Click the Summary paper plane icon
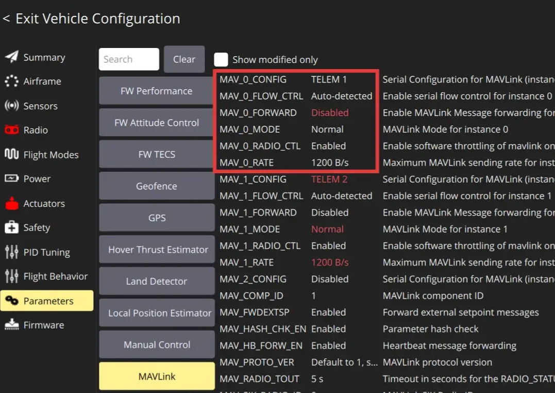Image resolution: width=555 pixels, height=393 pixels. (11, 57)
